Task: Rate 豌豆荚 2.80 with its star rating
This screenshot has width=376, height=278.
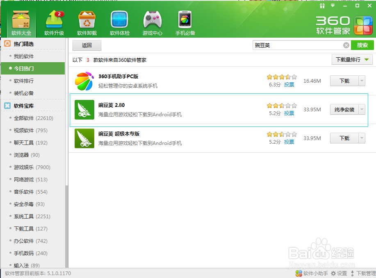Action: tap(282, 106)
